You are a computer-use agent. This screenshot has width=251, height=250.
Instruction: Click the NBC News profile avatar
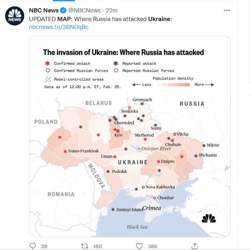pyautogui.click(x=15, y=16)
